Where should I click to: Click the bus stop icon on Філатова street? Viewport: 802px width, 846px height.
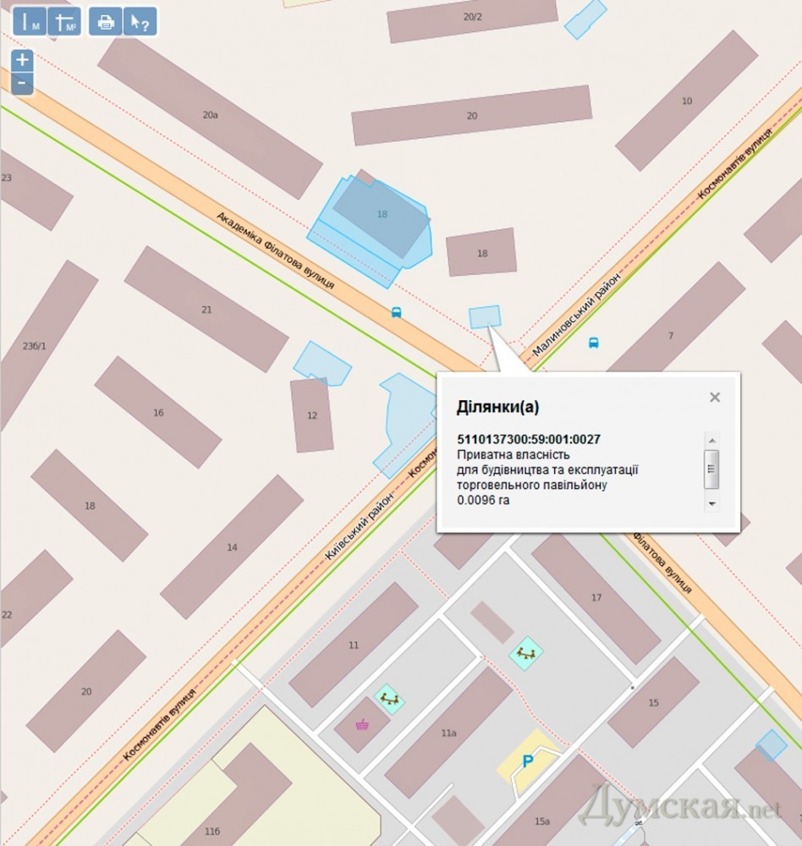tap(397, 312)
